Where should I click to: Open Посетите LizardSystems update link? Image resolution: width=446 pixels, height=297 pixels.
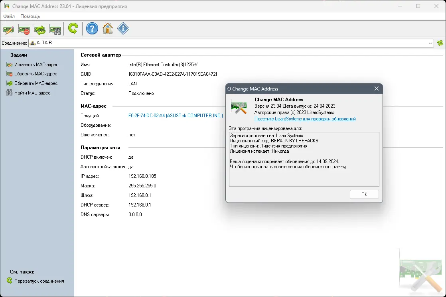click(305, 119)
